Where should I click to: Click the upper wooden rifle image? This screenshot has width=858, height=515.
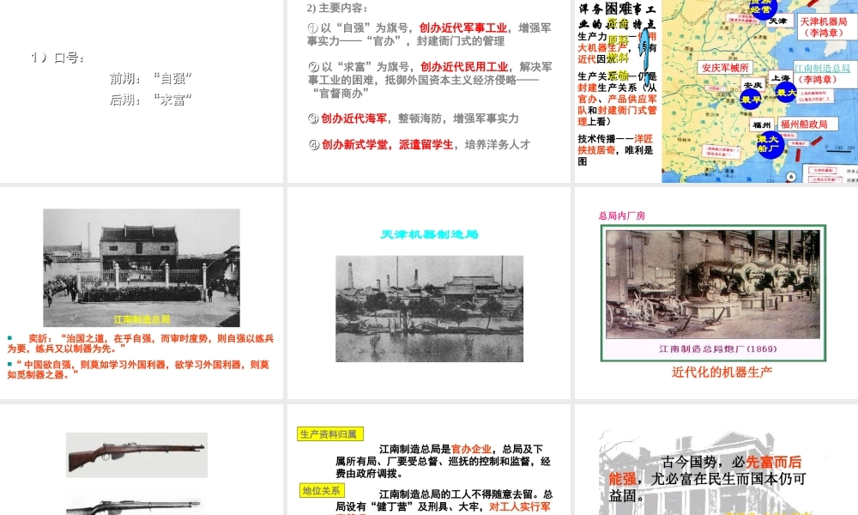[136, 455]
